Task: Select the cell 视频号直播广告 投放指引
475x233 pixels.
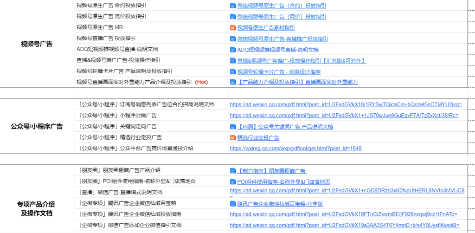Action: coord(152,38)
